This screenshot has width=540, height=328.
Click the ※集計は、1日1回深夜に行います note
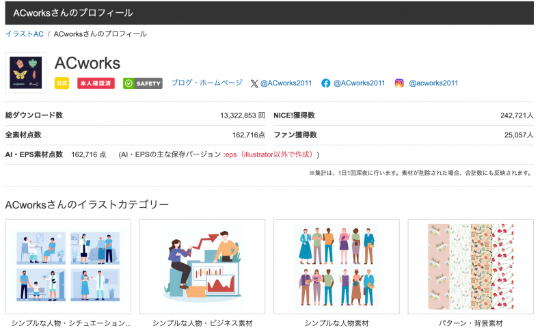(421, 173)
